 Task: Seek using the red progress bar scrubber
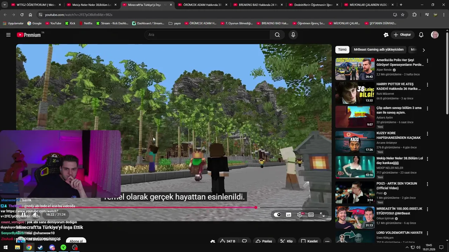(256, 208)
